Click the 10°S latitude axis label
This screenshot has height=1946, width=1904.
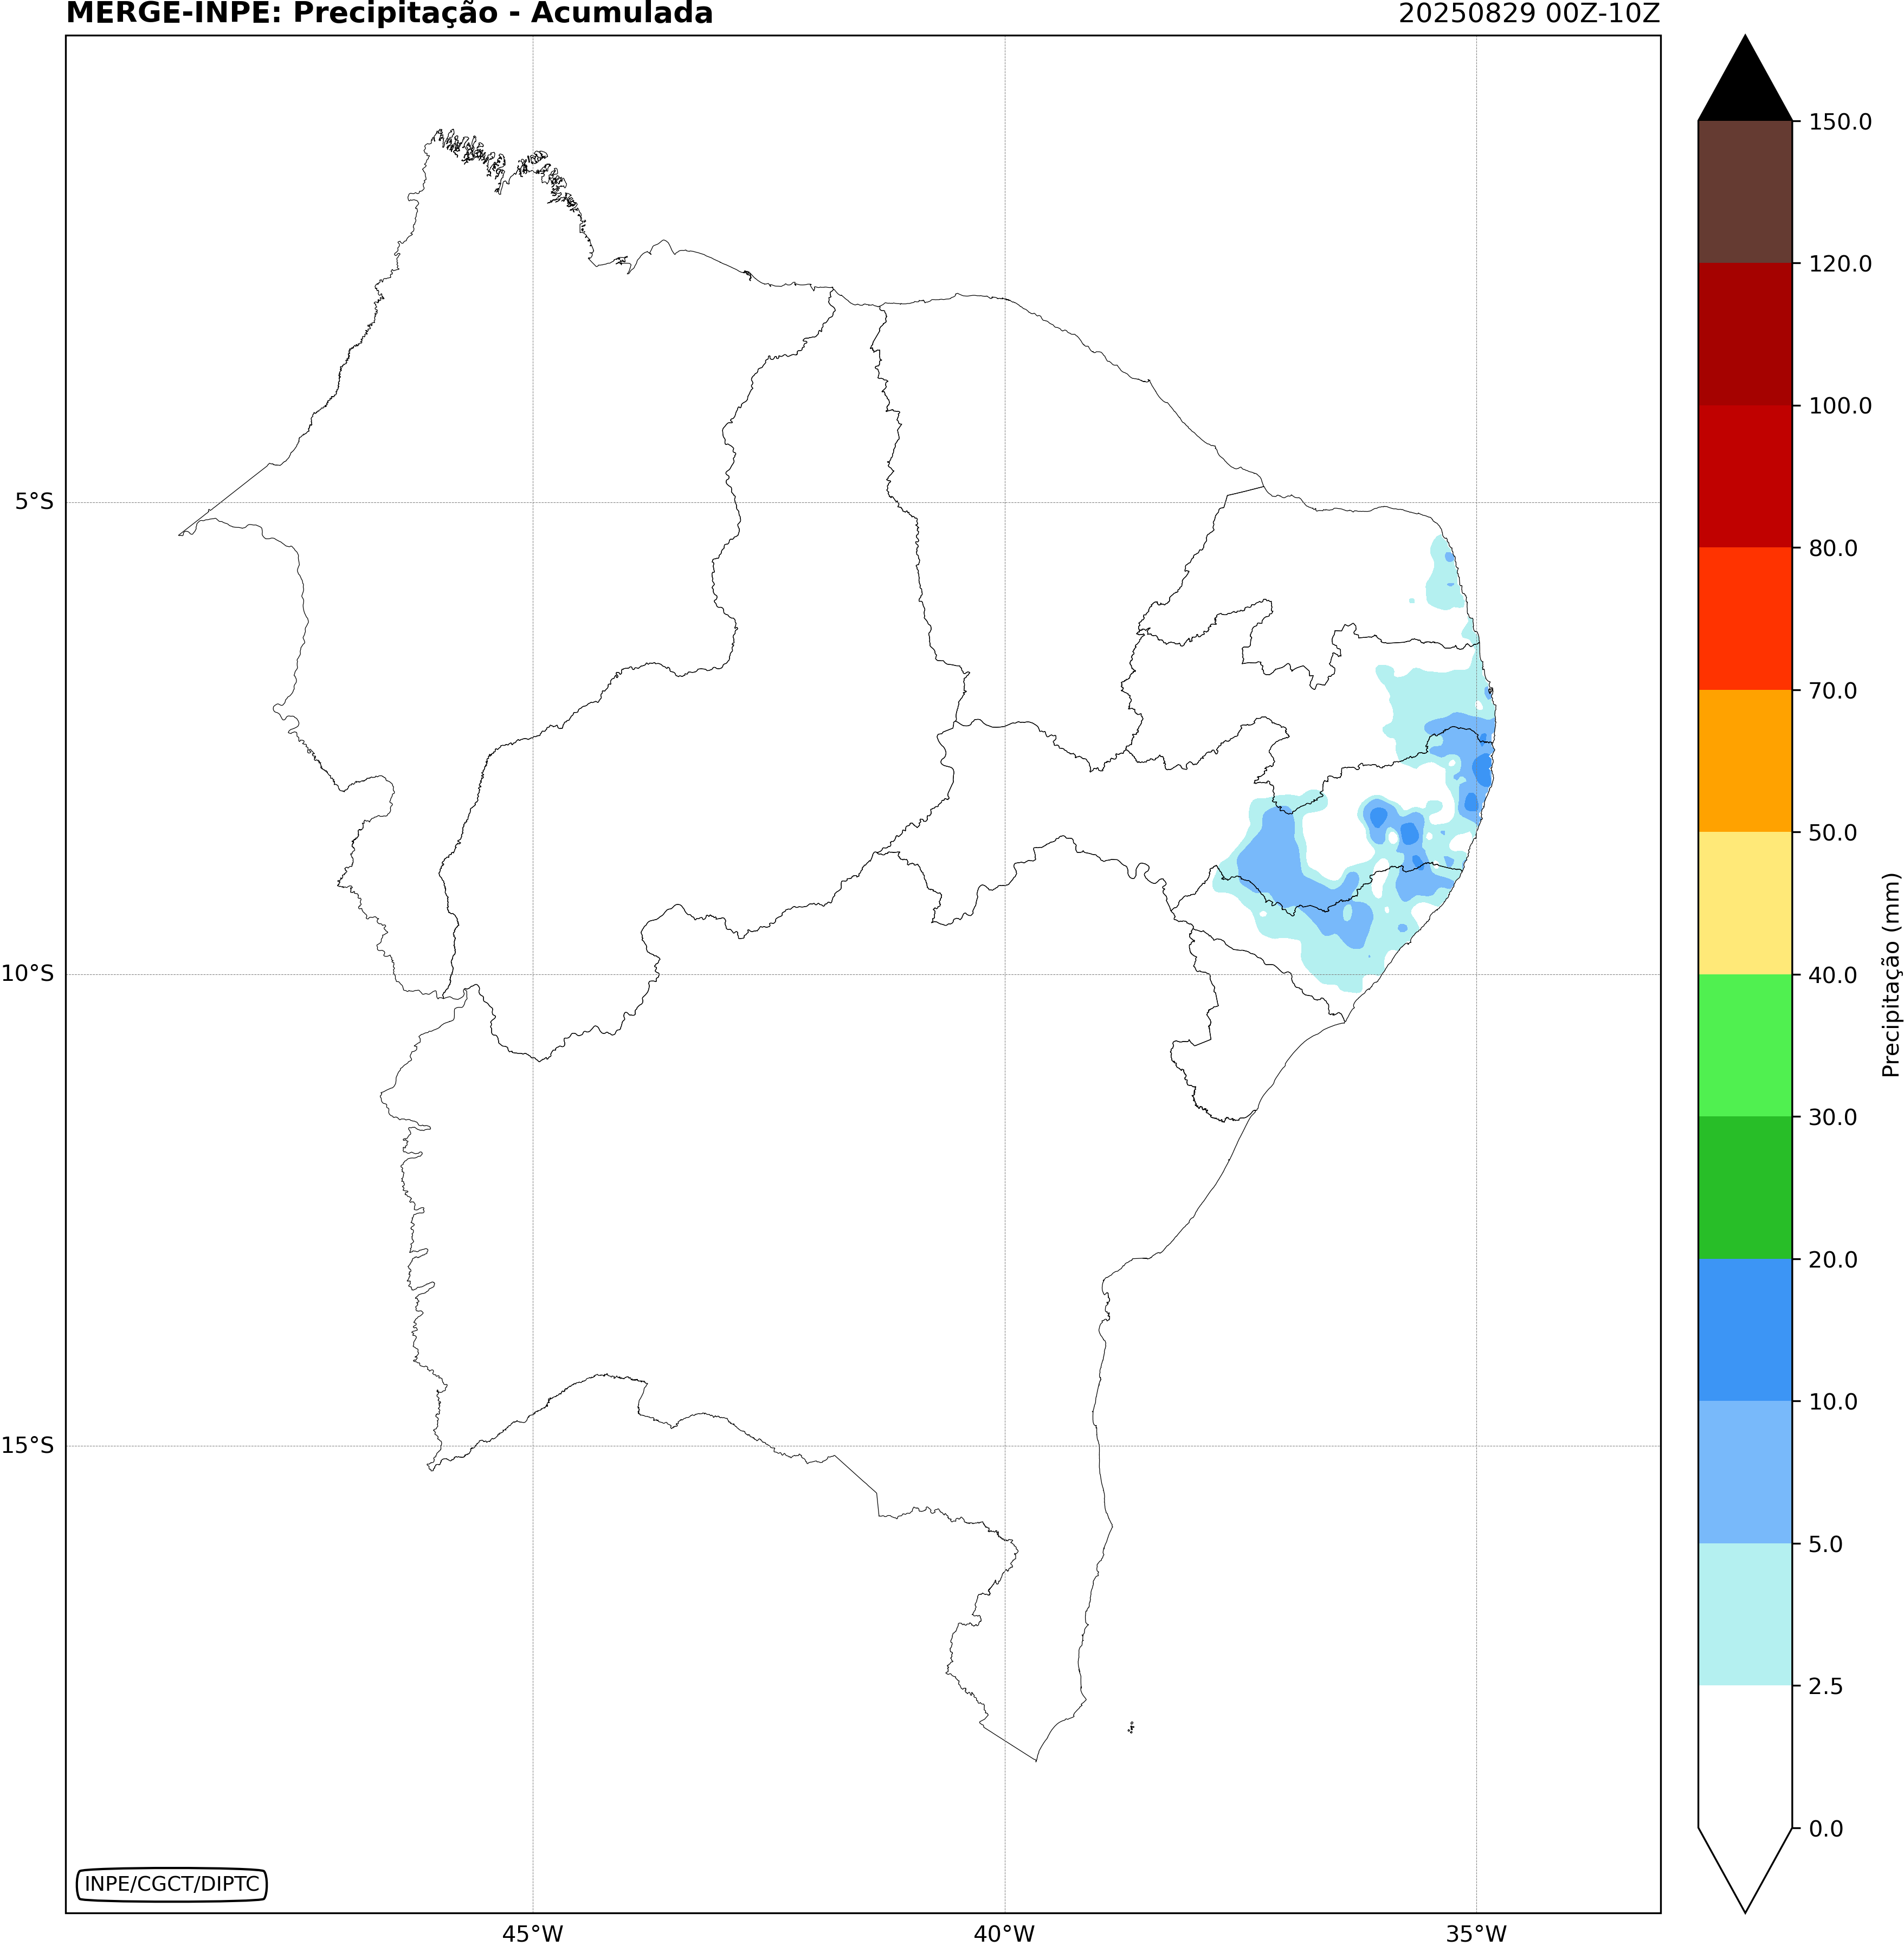tap(28, 974)
